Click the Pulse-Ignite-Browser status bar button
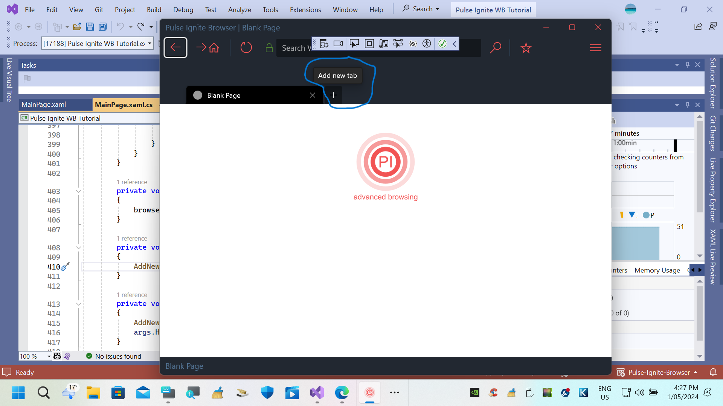Screen dimensions: 723x406 tap(658, 372)
